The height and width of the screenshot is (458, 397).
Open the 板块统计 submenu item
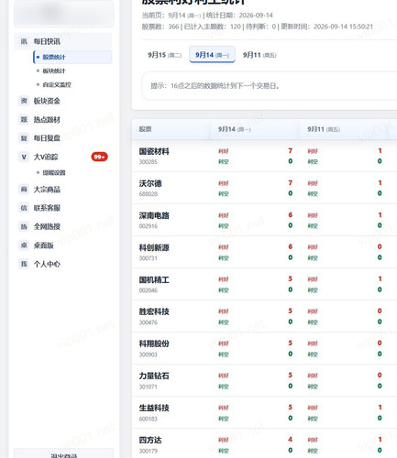tap(54, 71)
